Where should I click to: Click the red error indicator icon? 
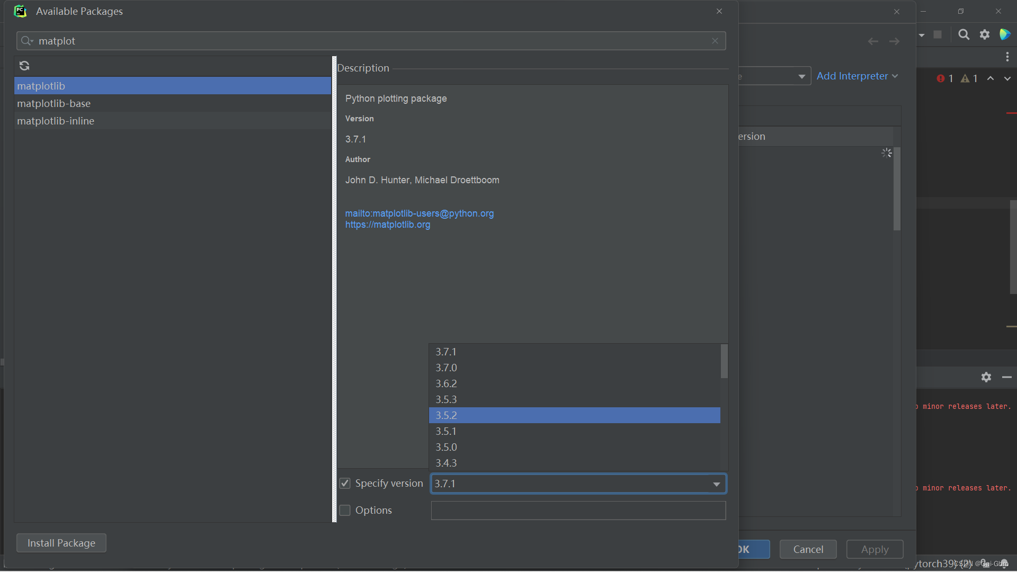coord(941,78)
